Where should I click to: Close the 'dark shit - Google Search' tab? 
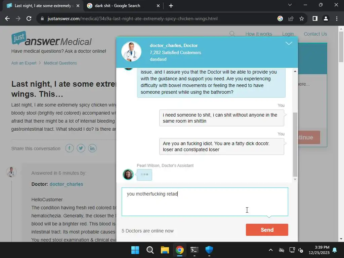[x=158, y=6]
